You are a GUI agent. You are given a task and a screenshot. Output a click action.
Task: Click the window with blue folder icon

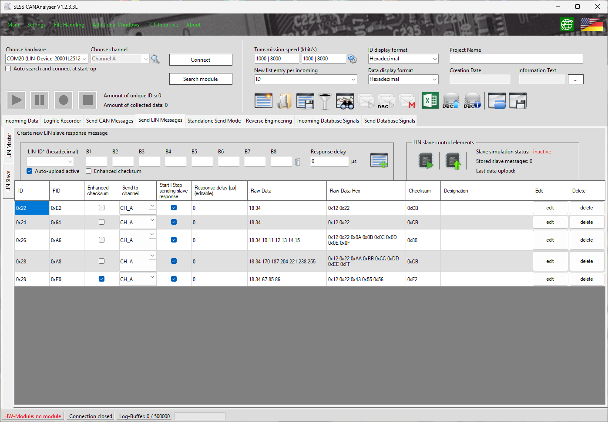[497, 101]
